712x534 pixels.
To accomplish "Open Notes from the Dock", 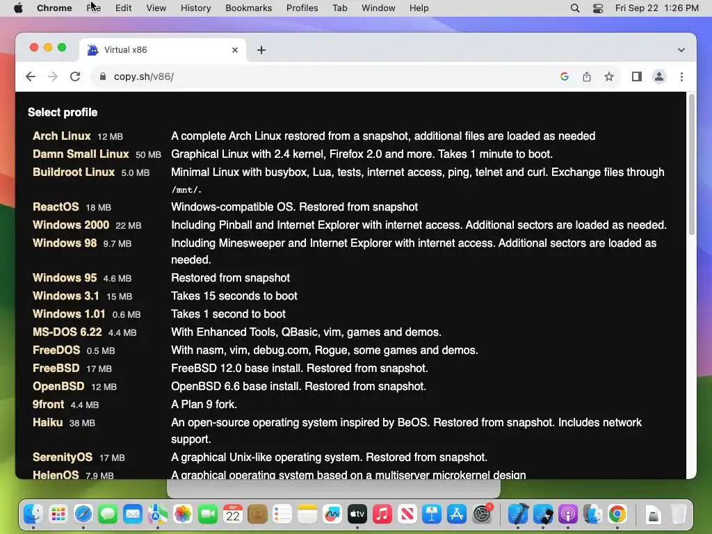I will 307,514.
